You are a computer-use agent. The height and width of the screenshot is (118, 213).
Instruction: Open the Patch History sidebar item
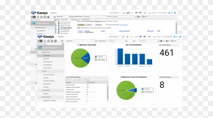(x=48, y=68)
